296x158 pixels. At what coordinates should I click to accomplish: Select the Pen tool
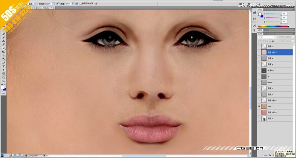click(x=4, y=63)
